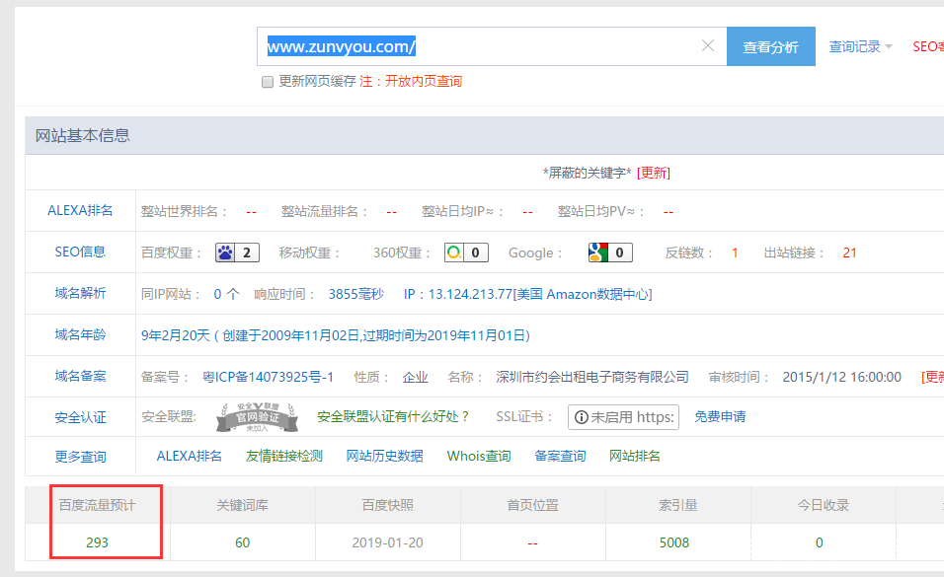Click 免费申请 for an SSL certificate
The image size is (944, 577).
pyautogui.click(x=723, y=416)
